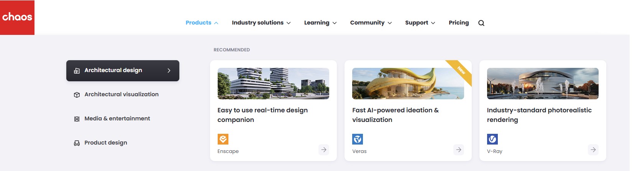Viewport: 640px width, 171px height.
Task: Click the arrow on the V-Ray card
Action: coord(593,150)
